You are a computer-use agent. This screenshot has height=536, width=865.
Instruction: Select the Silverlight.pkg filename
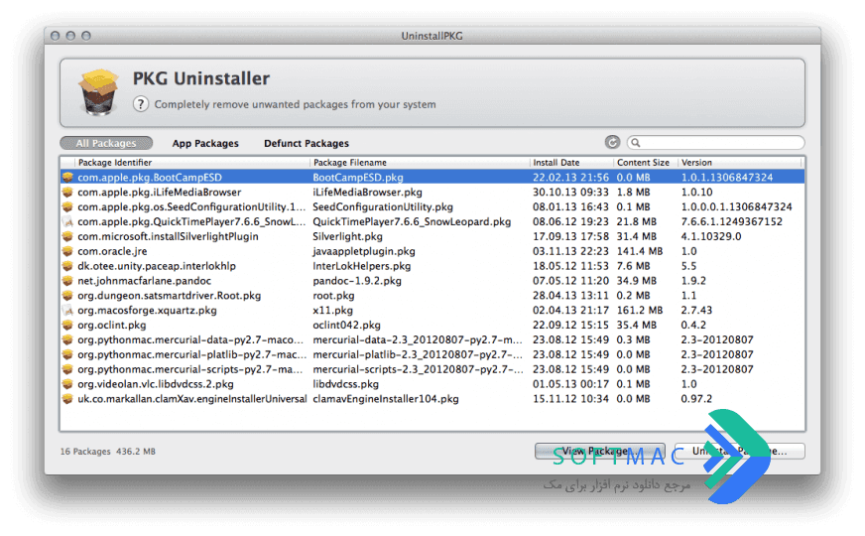pyautogui.click(x=347, y=236)
